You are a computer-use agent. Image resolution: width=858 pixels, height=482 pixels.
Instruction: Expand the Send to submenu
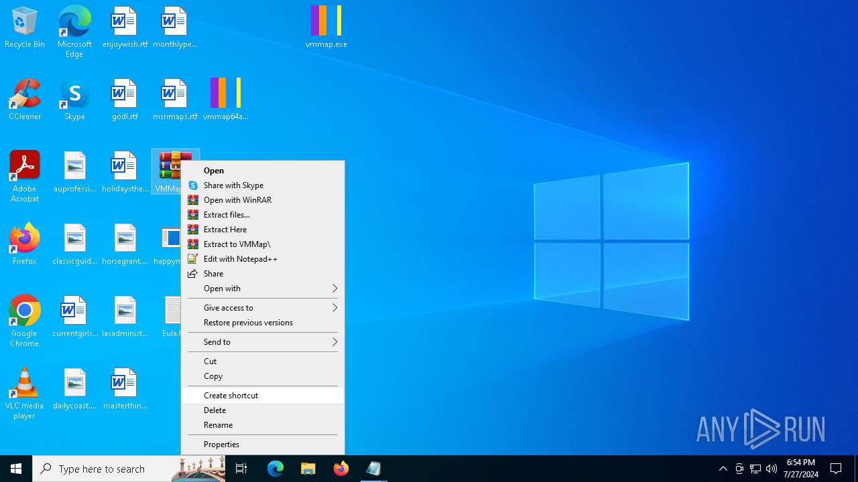click(x=263, y=342)
